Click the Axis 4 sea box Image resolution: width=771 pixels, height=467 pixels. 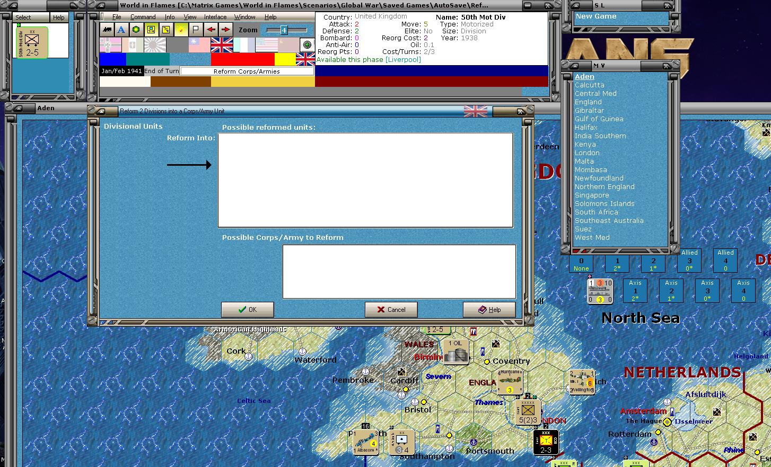(x=743, y=291)
